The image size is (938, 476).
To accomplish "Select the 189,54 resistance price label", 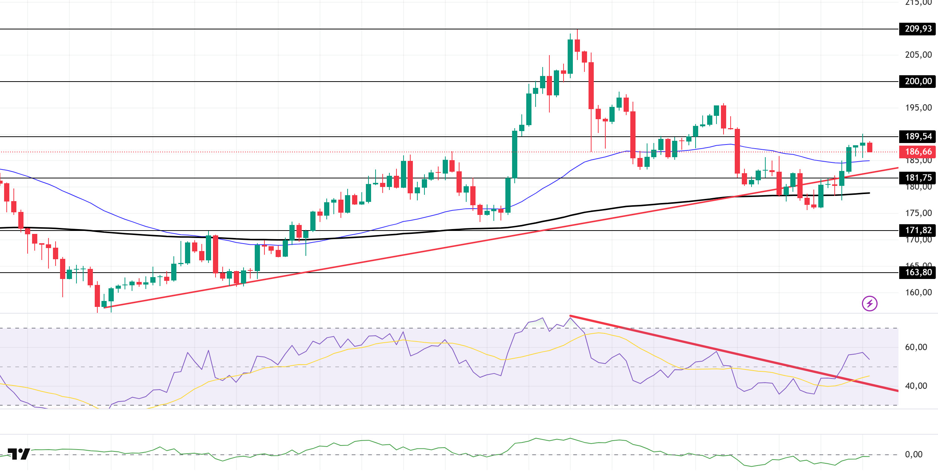I will point(918,136).
